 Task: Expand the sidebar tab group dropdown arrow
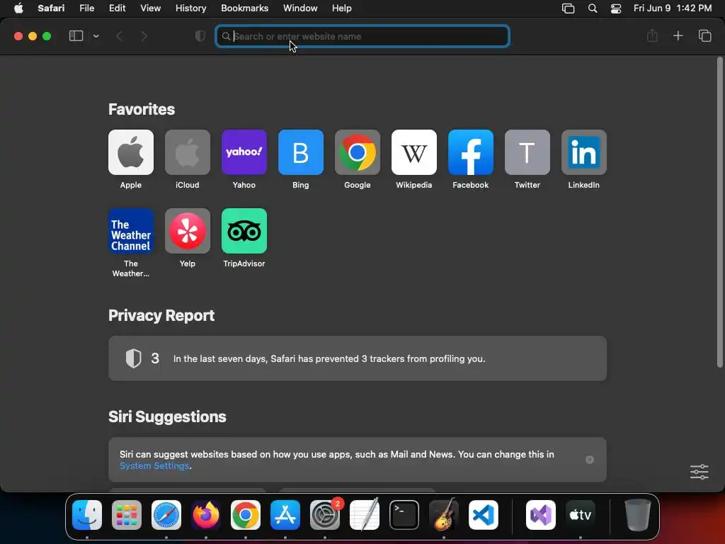click(x=96, y=36)
